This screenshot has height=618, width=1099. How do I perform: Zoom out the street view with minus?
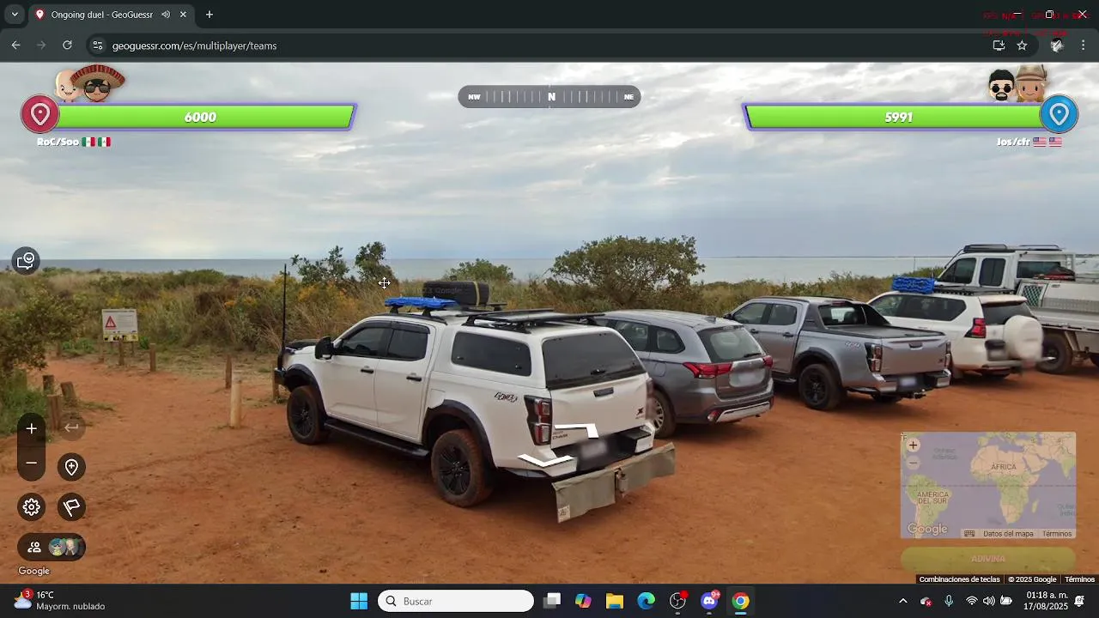(32, 463)
